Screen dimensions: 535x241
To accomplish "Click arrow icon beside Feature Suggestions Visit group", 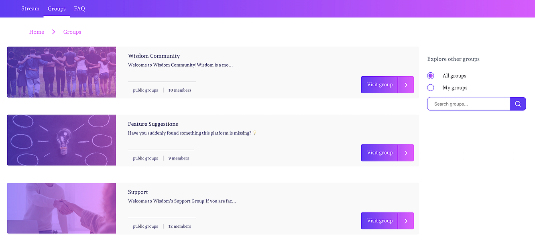I will pos(406,153).
